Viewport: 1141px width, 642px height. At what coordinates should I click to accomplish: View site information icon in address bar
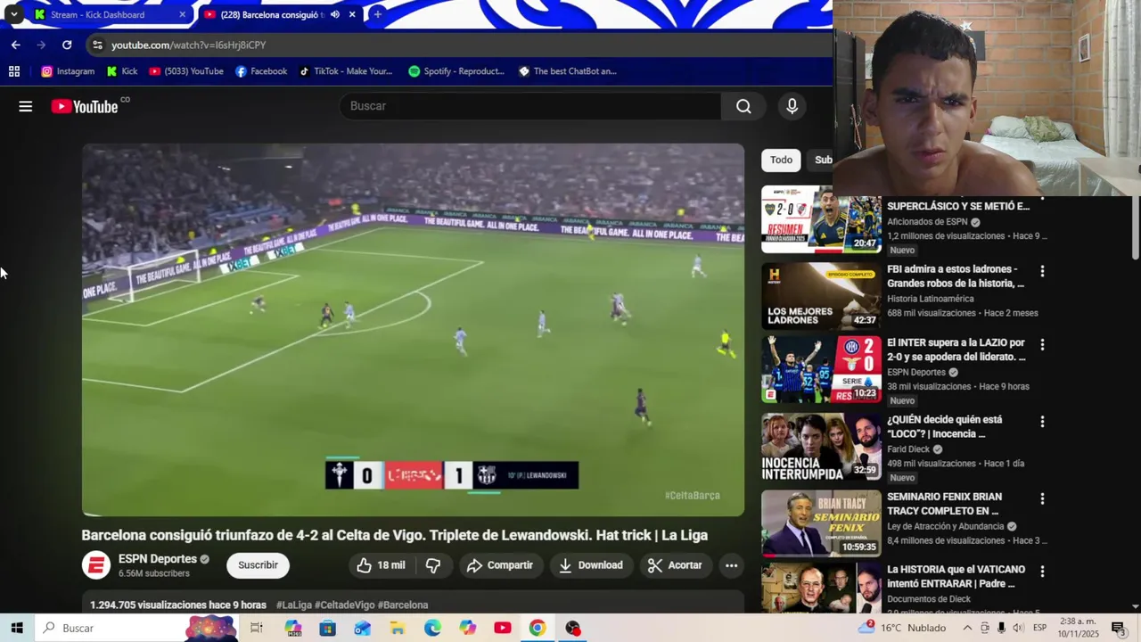pyautogui.click(x=97, y=45)
